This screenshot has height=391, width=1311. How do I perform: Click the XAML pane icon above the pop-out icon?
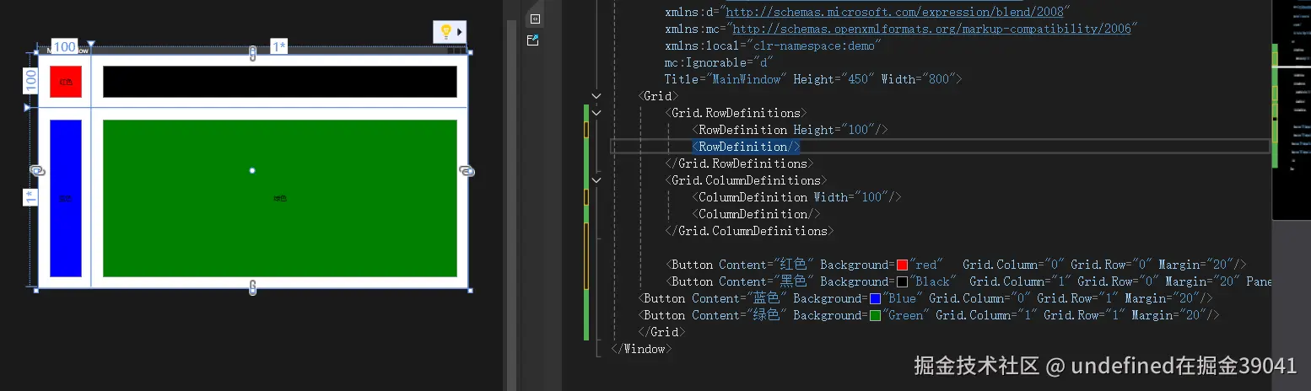(535, 19)
